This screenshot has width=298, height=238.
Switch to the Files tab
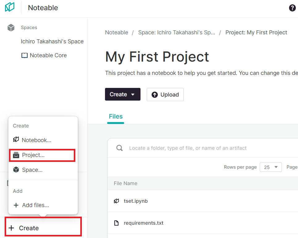tap(116, 116)
